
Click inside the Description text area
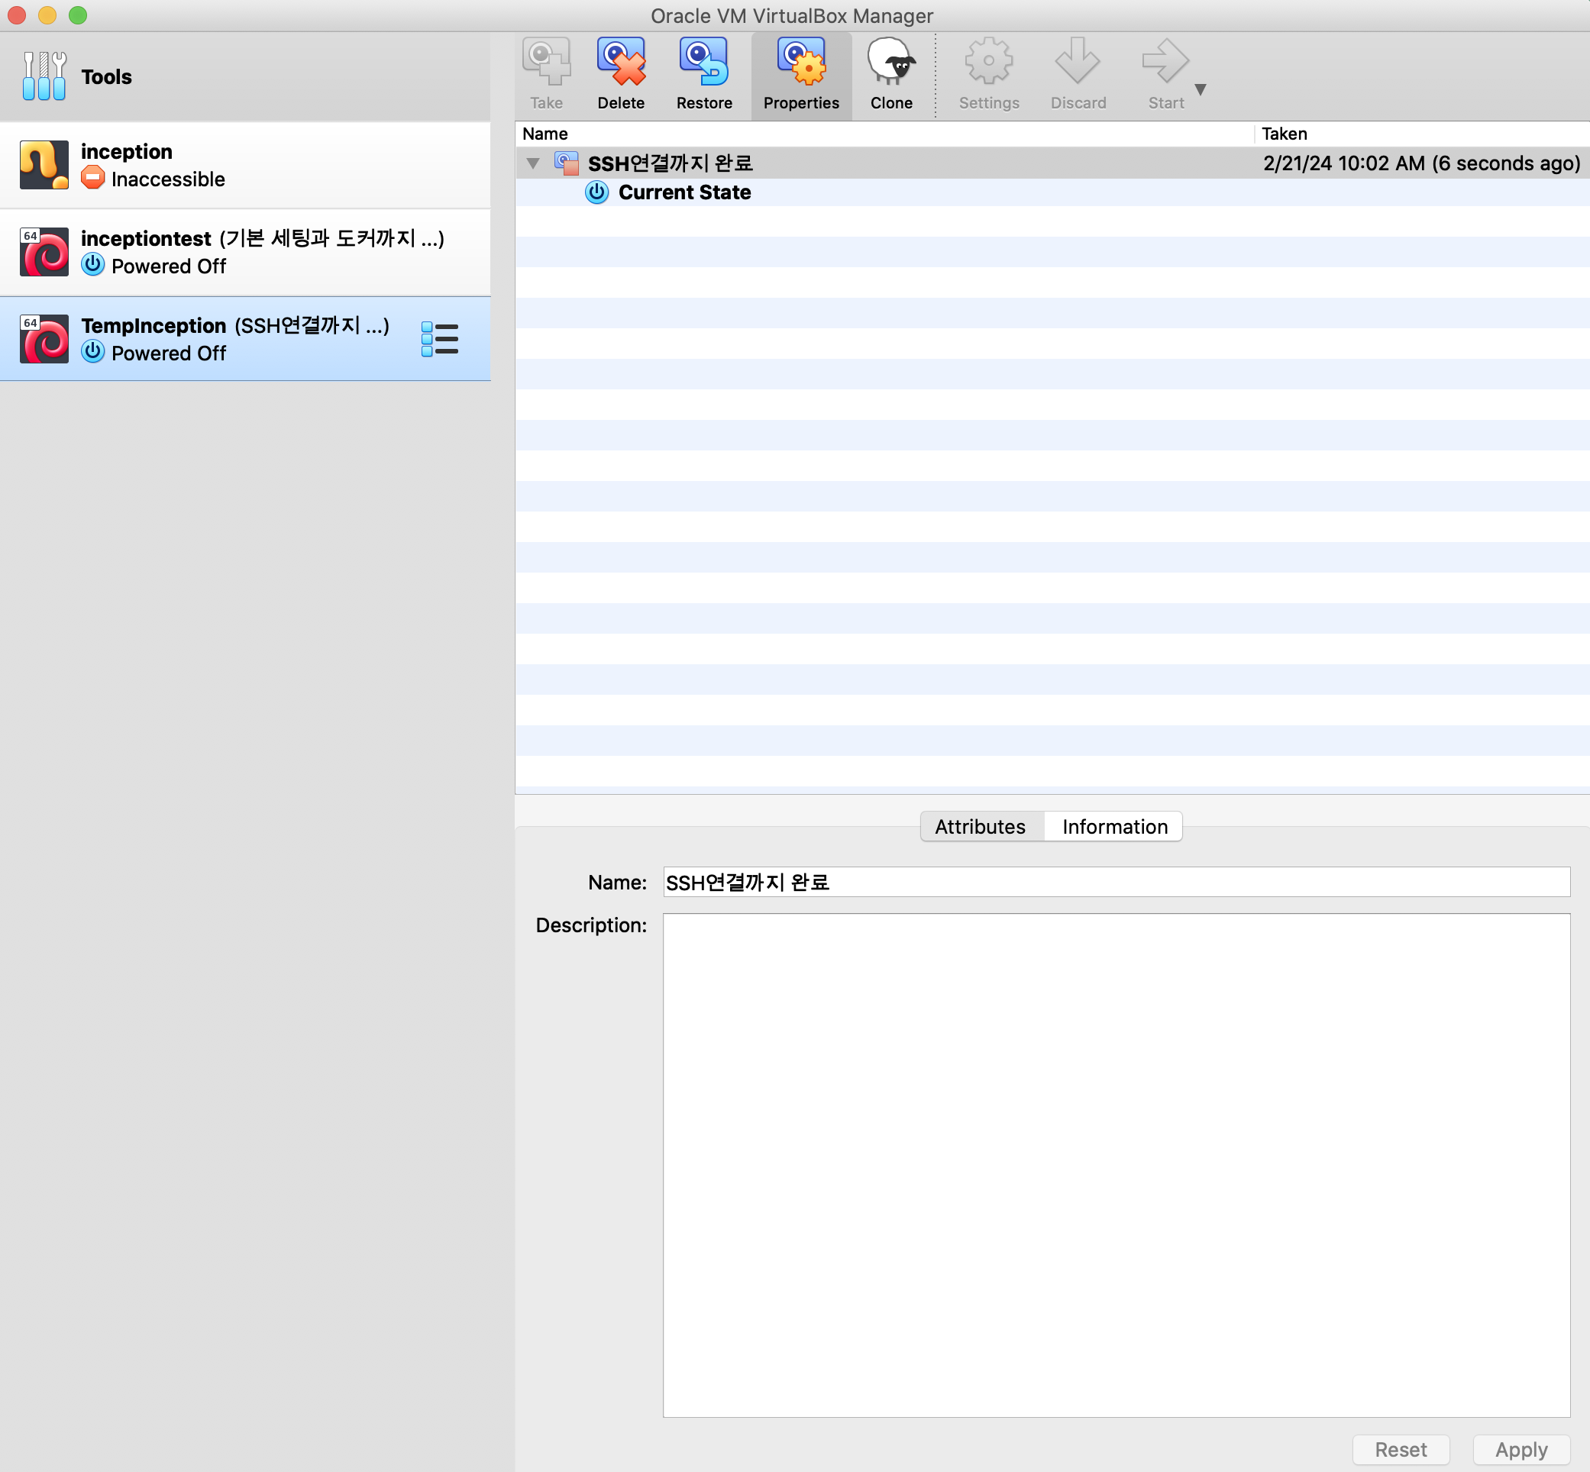tap(1116, 1164)
